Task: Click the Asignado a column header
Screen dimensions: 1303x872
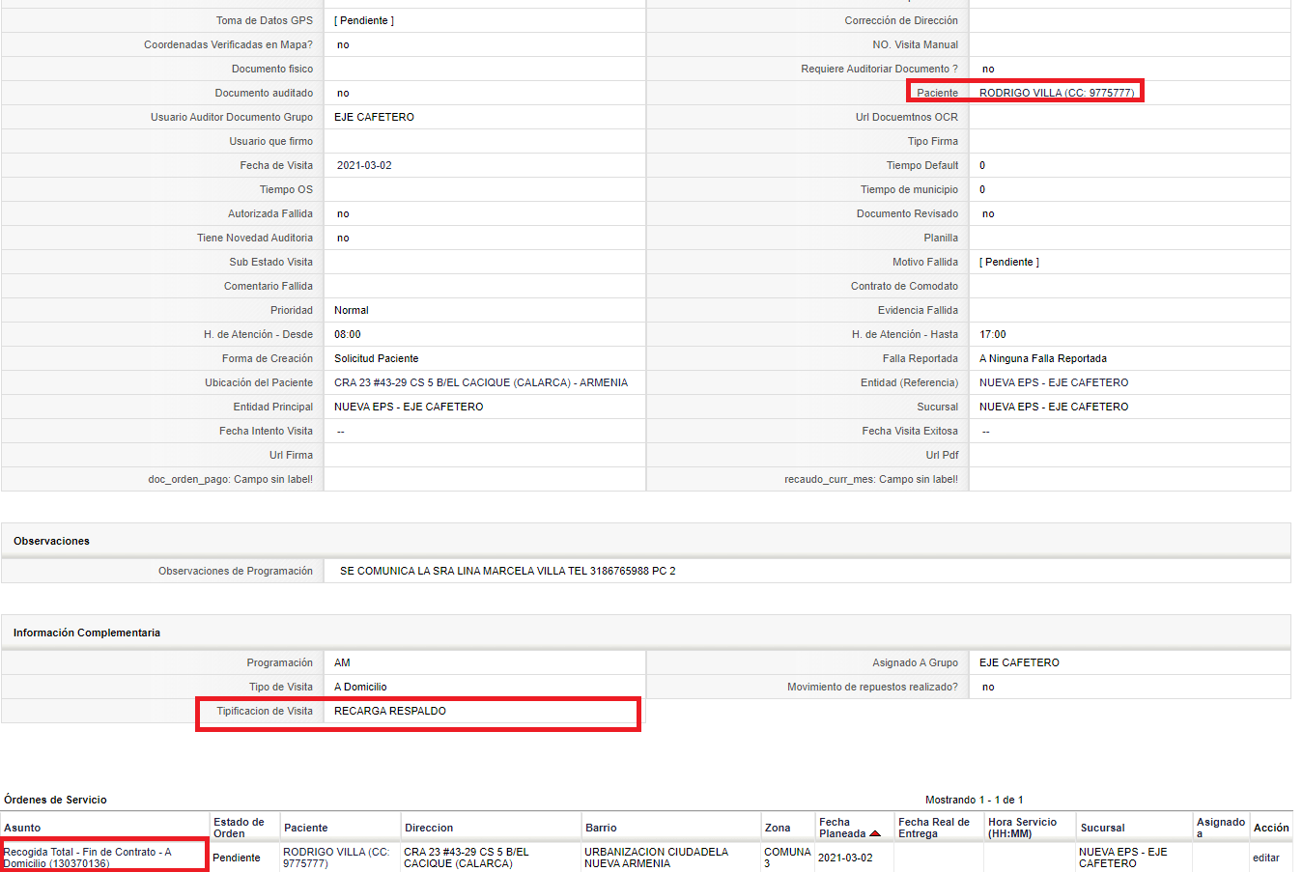Action: coord(1221,828)
